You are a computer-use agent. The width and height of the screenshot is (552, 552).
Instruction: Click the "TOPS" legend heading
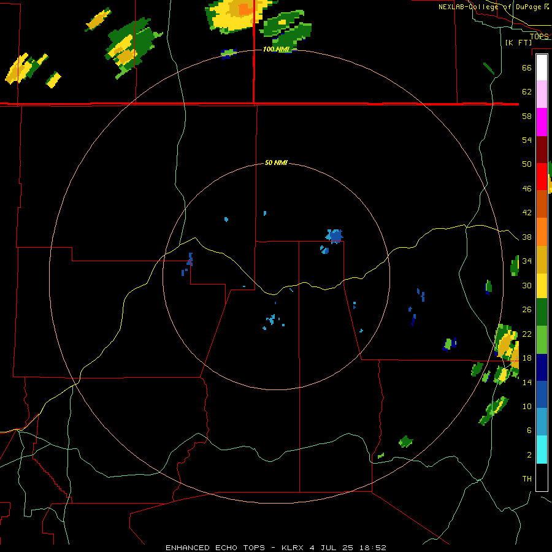(539, 36)
